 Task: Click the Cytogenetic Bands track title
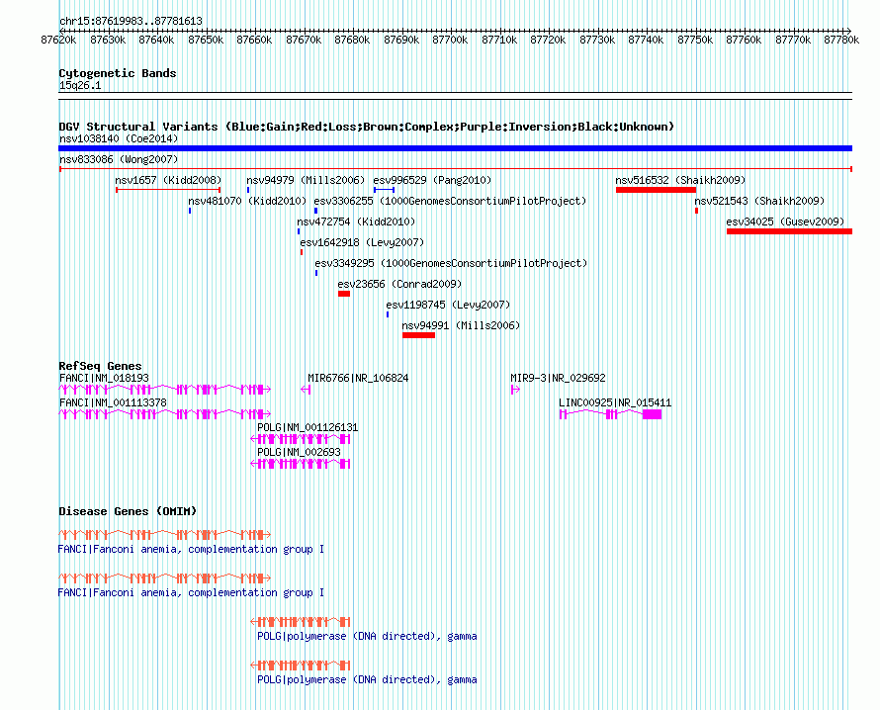118,73
